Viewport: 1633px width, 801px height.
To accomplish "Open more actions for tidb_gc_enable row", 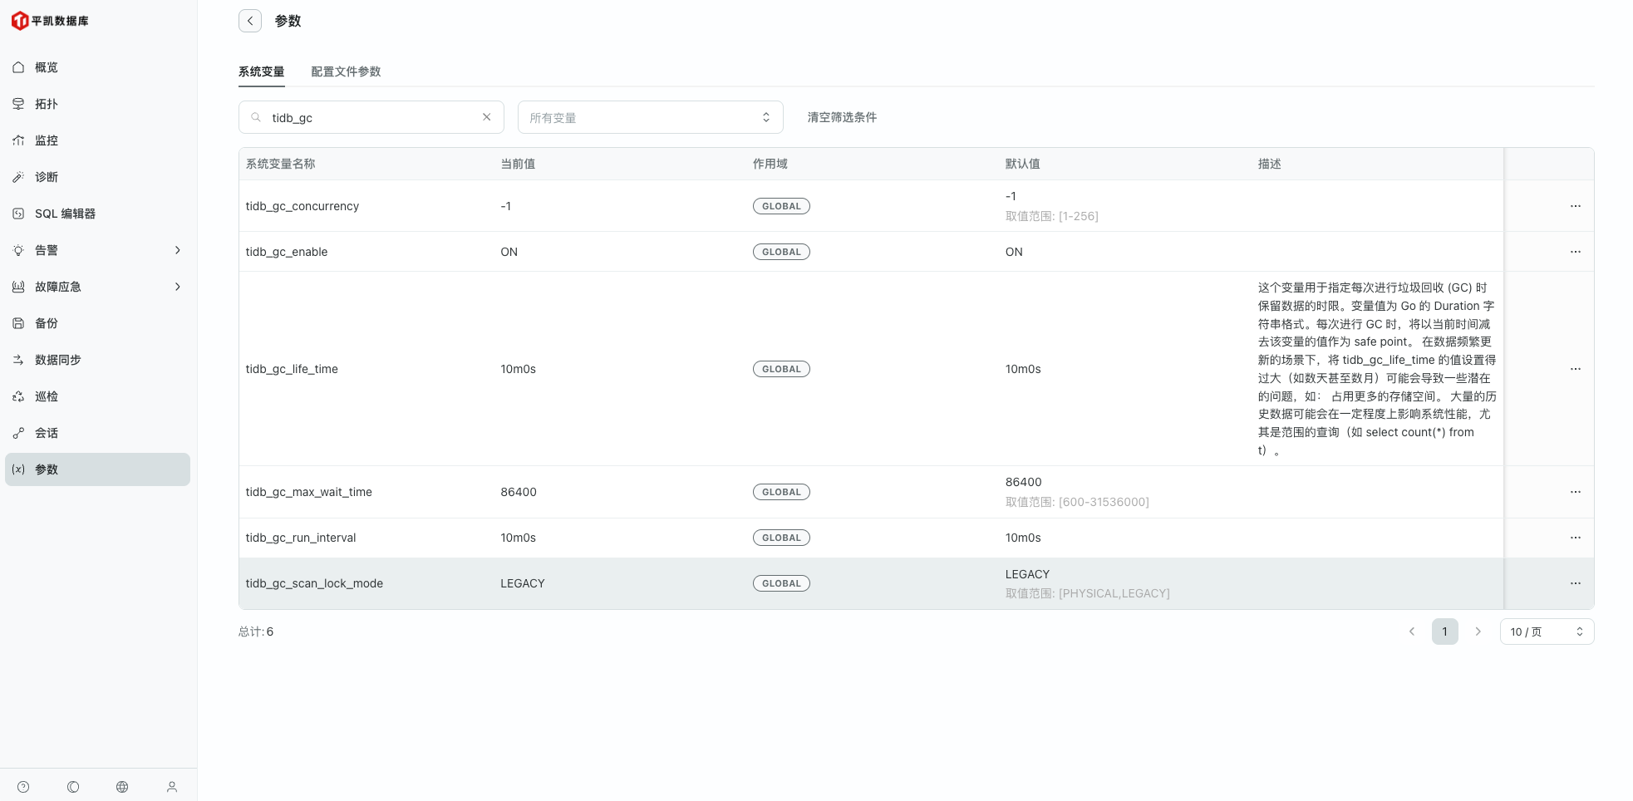I will 1575,252.
